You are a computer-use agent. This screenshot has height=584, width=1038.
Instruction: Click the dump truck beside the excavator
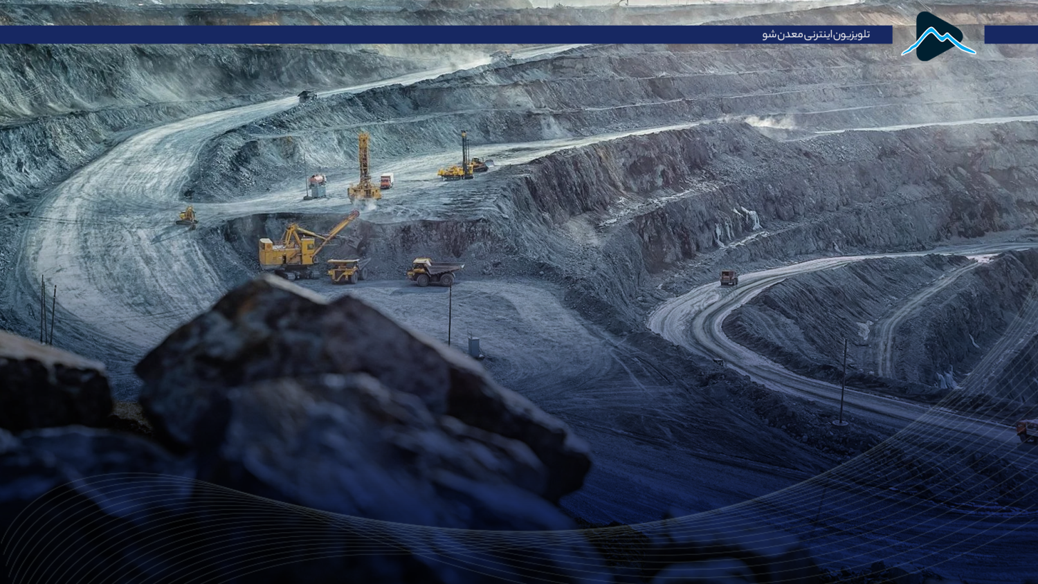347,270
